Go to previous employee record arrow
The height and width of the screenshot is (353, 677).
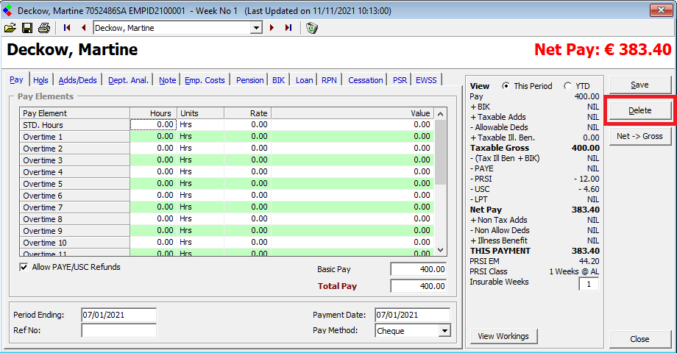point(83,28)
